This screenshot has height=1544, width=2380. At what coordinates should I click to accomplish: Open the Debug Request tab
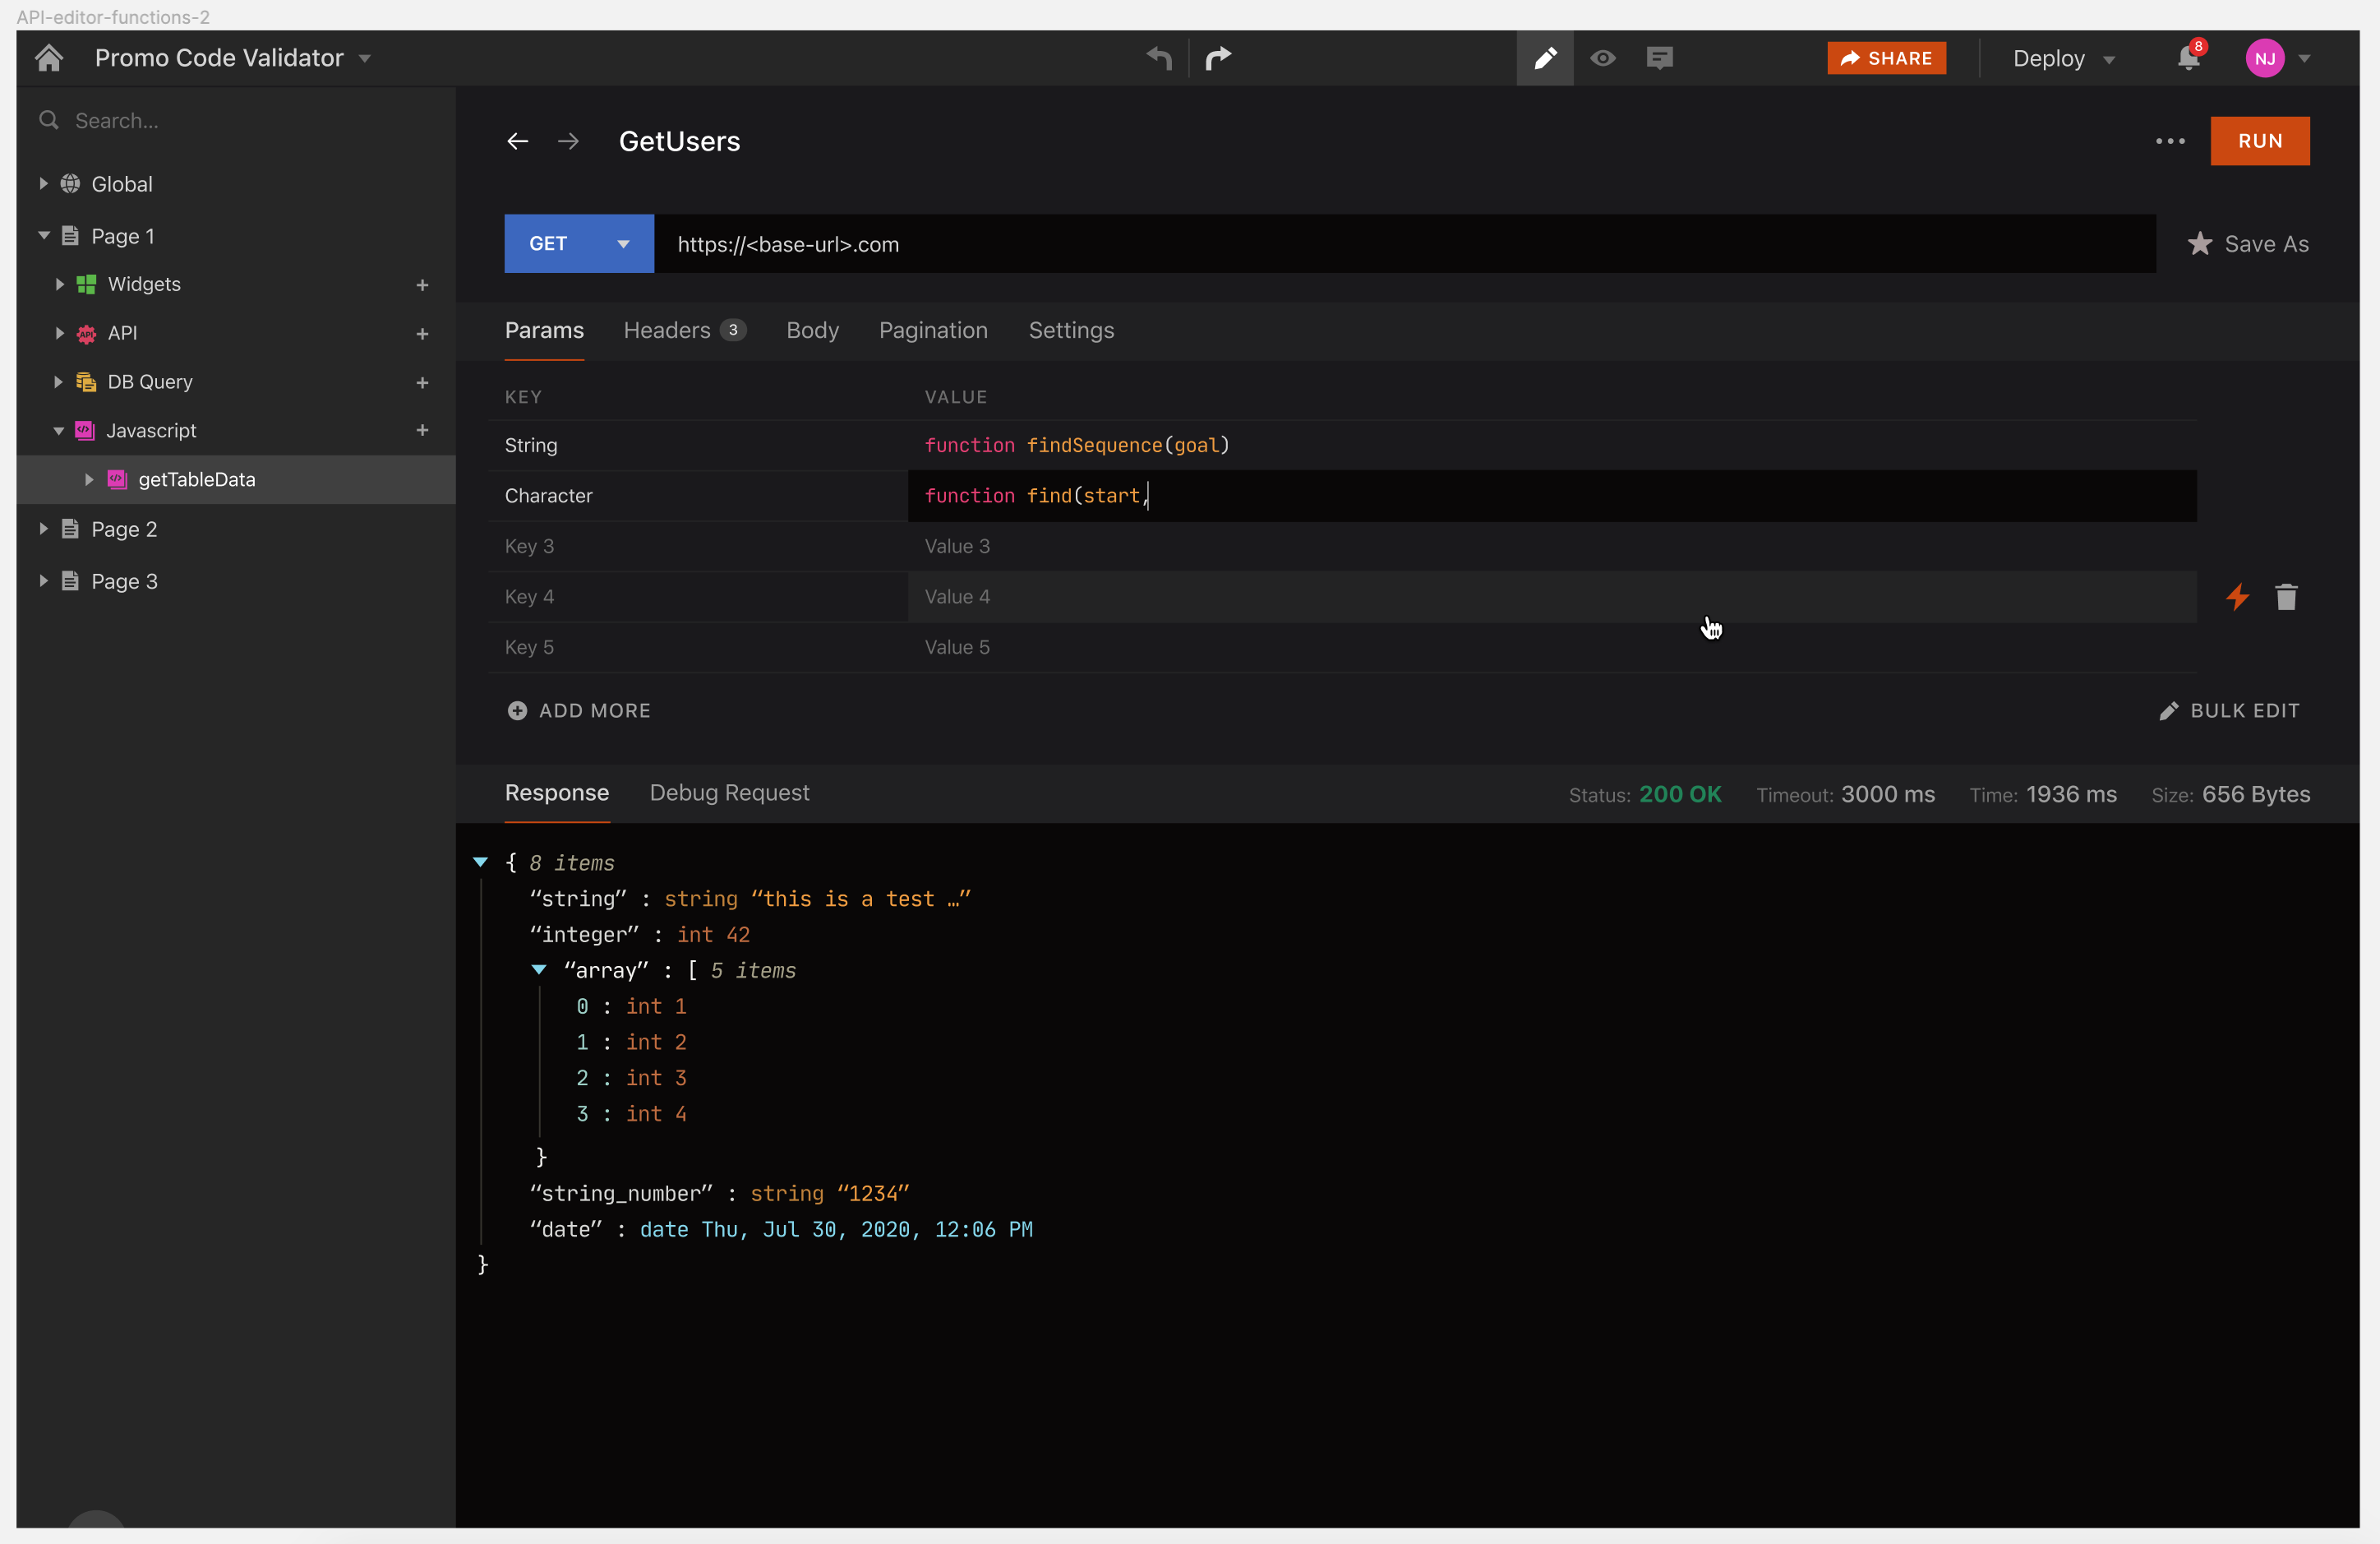pyautogui.click(x=729, y=793)
